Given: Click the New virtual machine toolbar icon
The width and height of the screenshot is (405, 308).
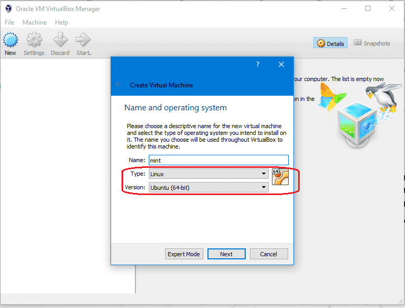Looking at the screenshot, I should [10, 40].
